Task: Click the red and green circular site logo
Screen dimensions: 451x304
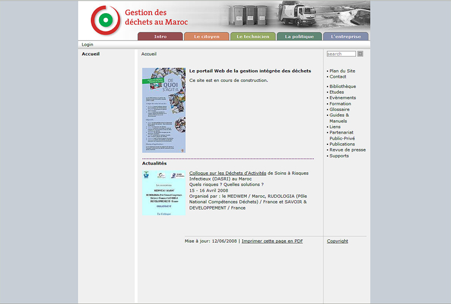Action: [105, 20]
